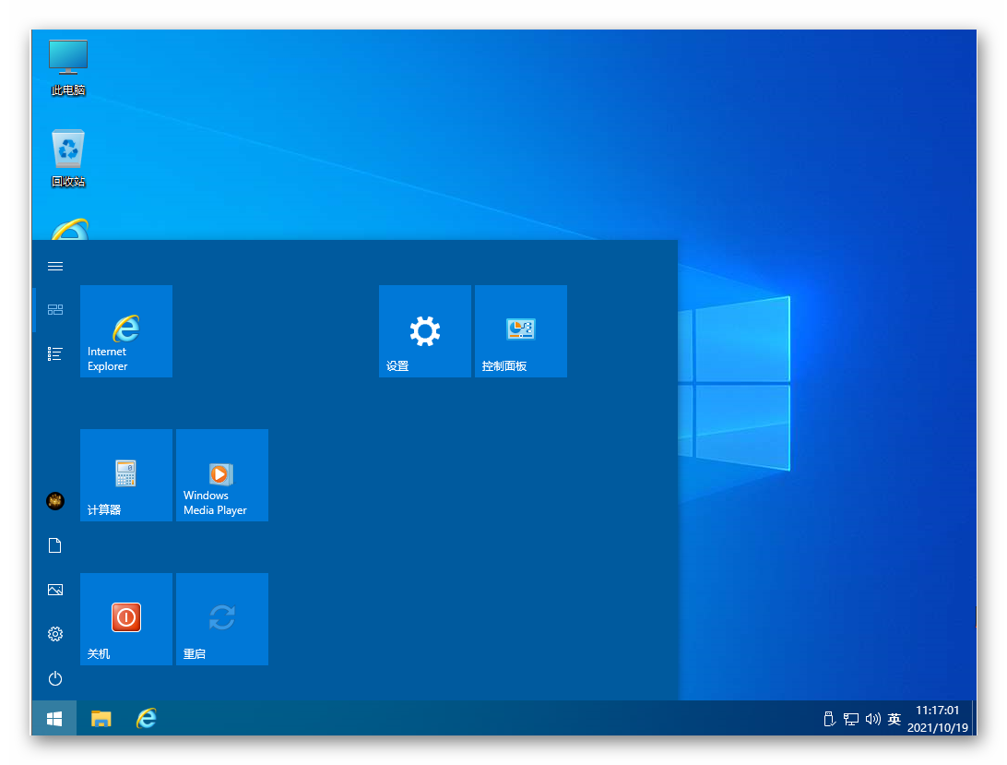
Task: Click the 关机 shutdown tile
Action: point(126,619)
